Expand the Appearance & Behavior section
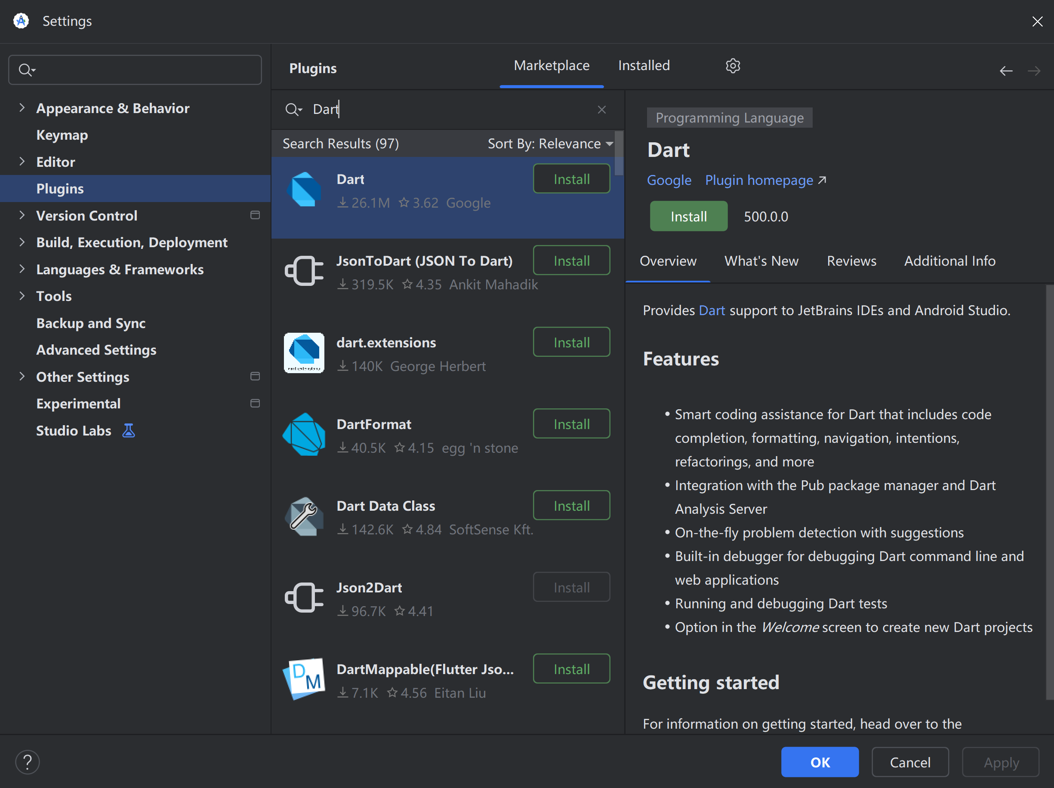This screenshot has height=788, width=1054. pos(22,108)
